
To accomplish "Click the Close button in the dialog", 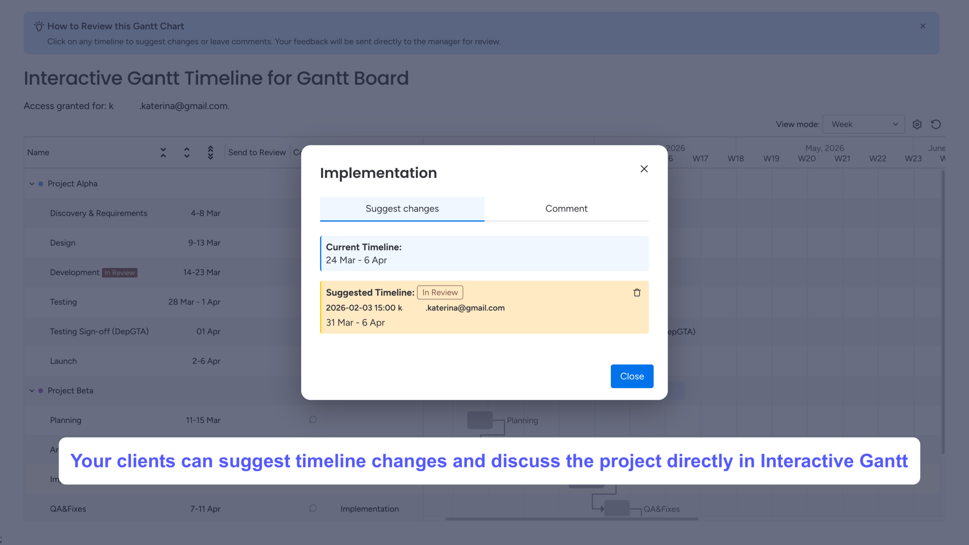I will click(x=632, y=376).
